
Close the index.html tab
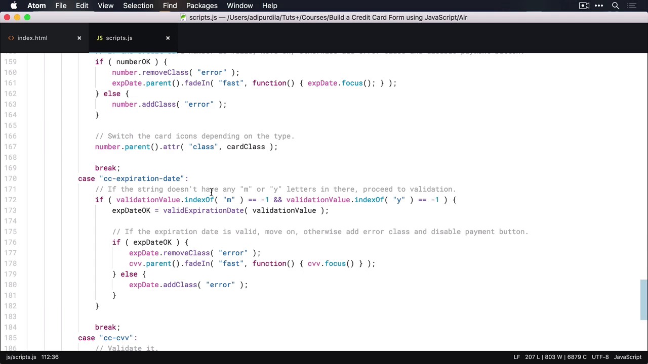pos(79,38)
